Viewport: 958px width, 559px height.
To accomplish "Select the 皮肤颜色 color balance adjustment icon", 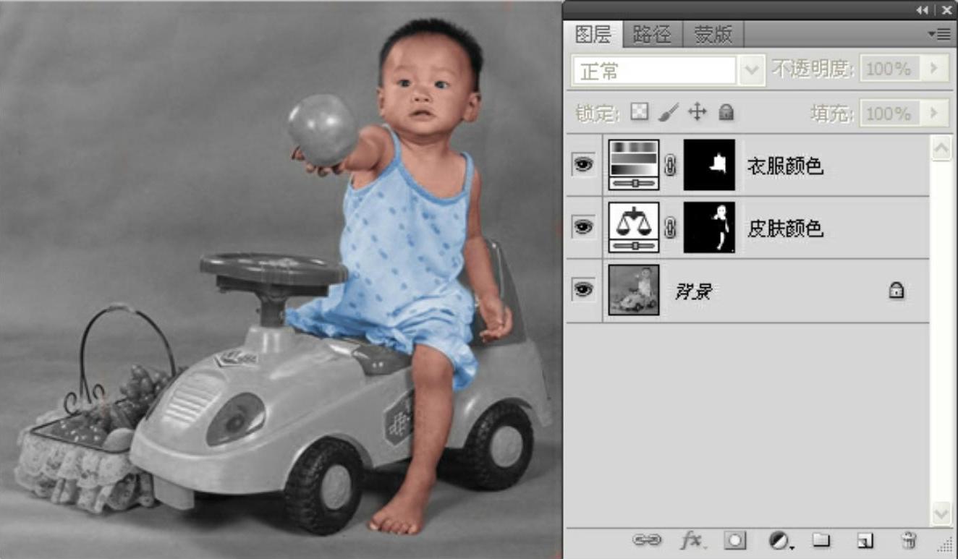I will pos(635,227).
